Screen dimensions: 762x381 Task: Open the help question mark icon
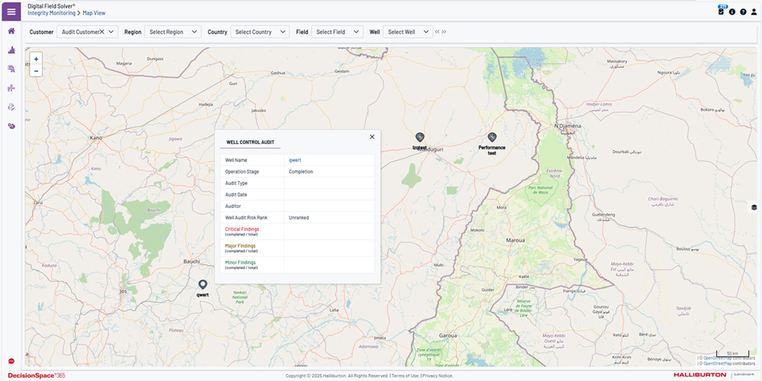(x=743, y=11)
